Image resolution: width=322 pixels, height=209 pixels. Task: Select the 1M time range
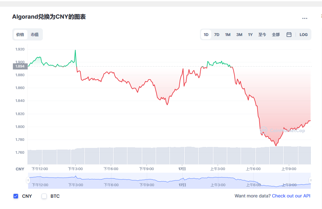(x=228, y=34)
